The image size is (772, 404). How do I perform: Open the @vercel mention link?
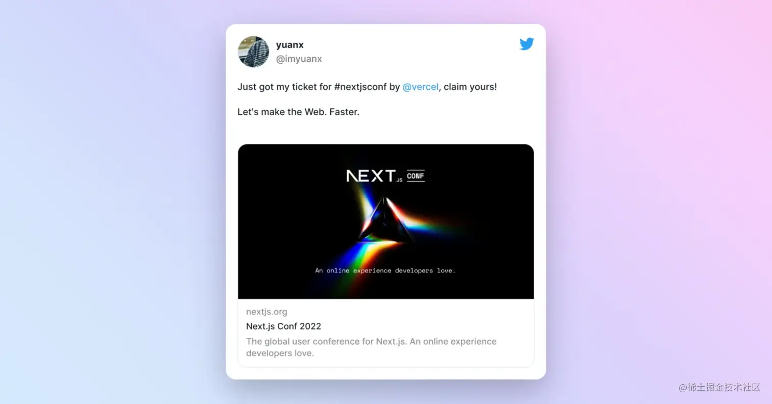420,87
